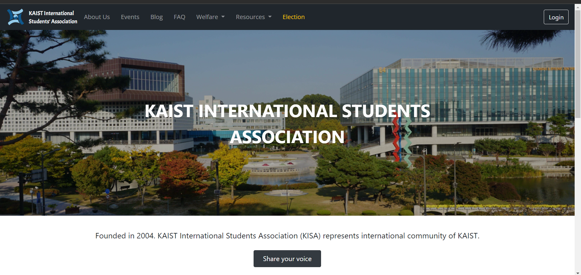Open the About Us page
Image resolution: width=581 pixels, height=275 pixels.
tap(97, 17)
